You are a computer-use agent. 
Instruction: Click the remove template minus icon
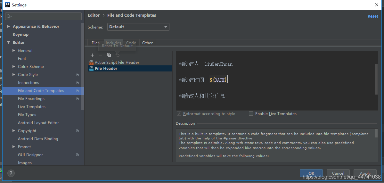[101, 55]
